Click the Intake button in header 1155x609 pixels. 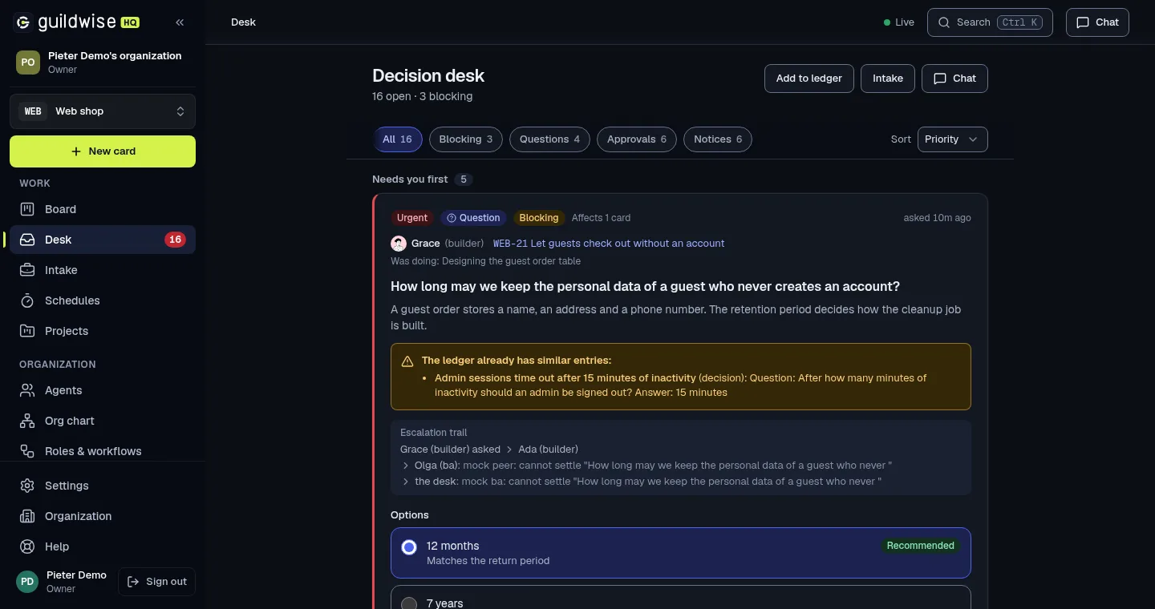888,79
